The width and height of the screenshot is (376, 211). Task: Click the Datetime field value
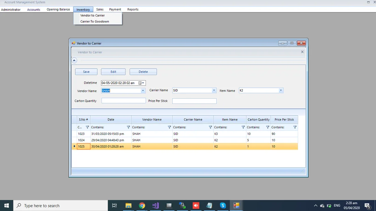click(x=118, y=83)
